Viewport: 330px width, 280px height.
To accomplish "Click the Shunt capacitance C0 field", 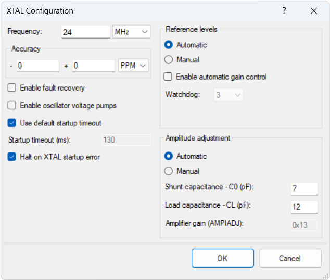I will tap(304, 189).
